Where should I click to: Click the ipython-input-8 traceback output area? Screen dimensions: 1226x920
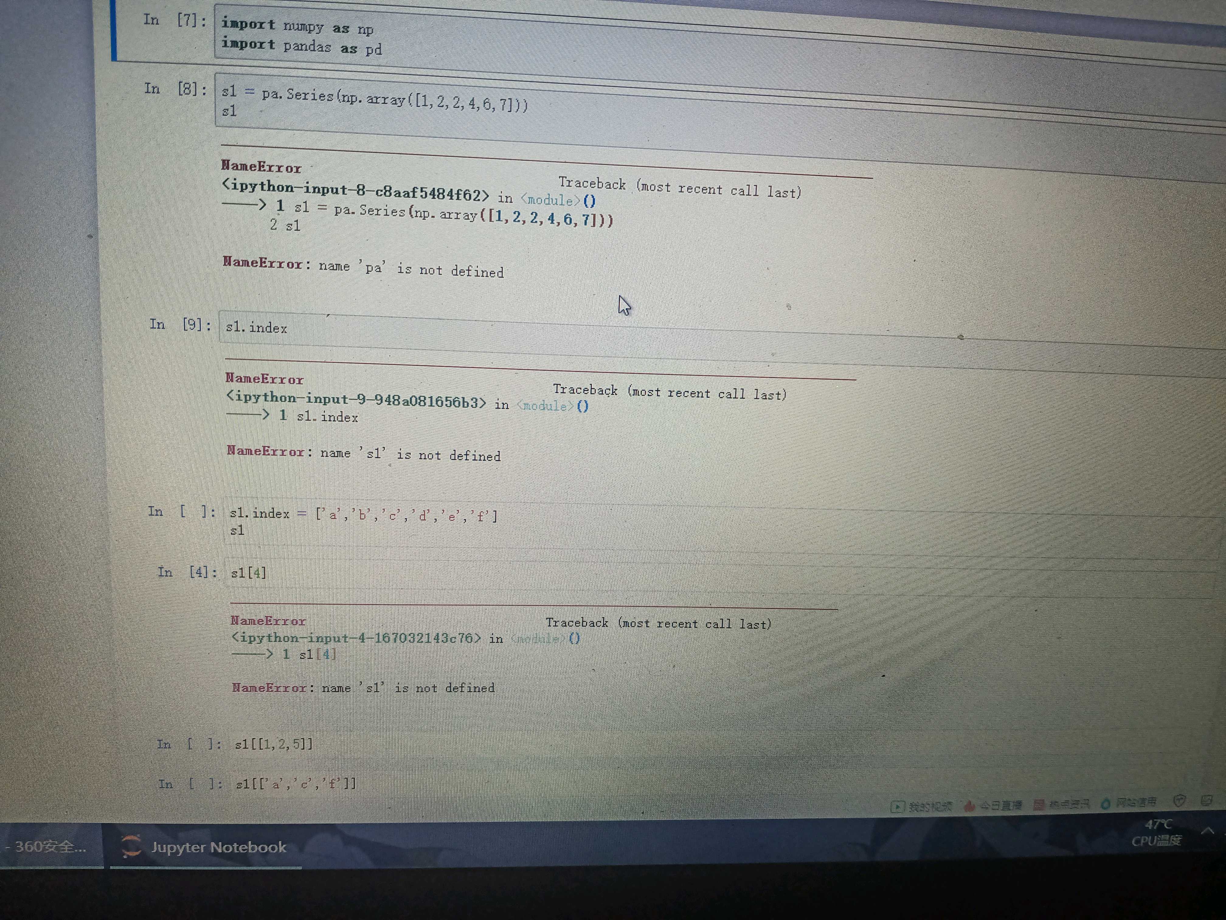(355, 192)
